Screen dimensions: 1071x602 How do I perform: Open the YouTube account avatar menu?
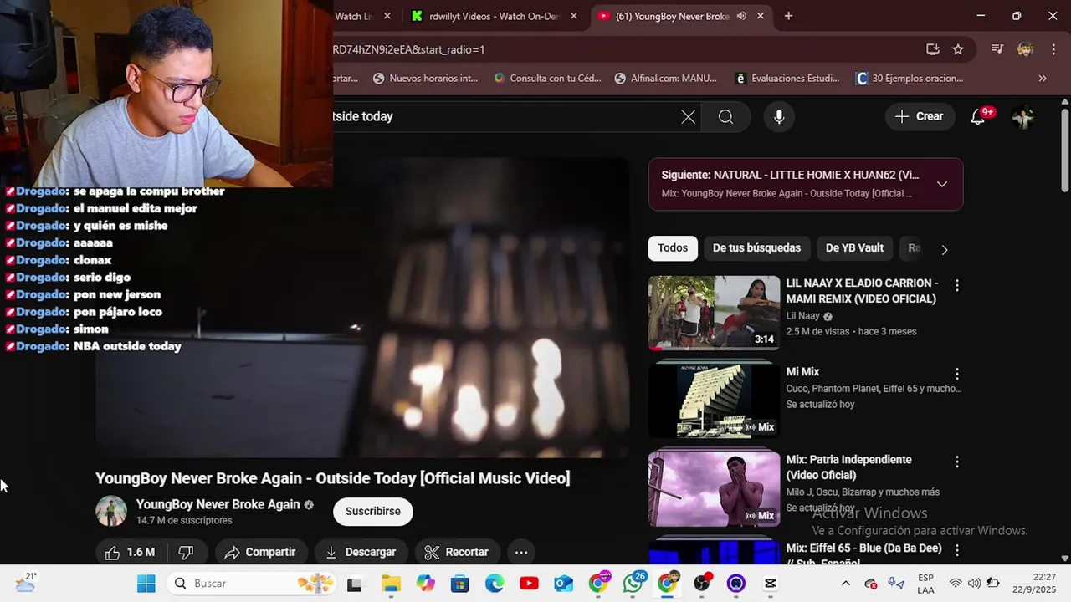click(x=1022, y=117)
